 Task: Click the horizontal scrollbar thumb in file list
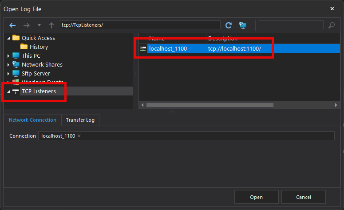coord(210,105)
